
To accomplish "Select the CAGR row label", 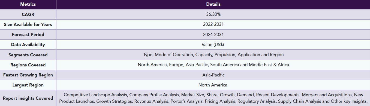I will click(x=28, y=14).
